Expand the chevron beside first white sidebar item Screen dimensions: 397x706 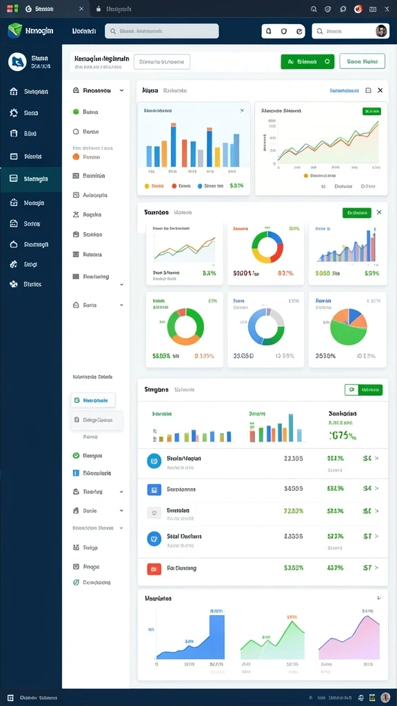(x=121, y=90)
